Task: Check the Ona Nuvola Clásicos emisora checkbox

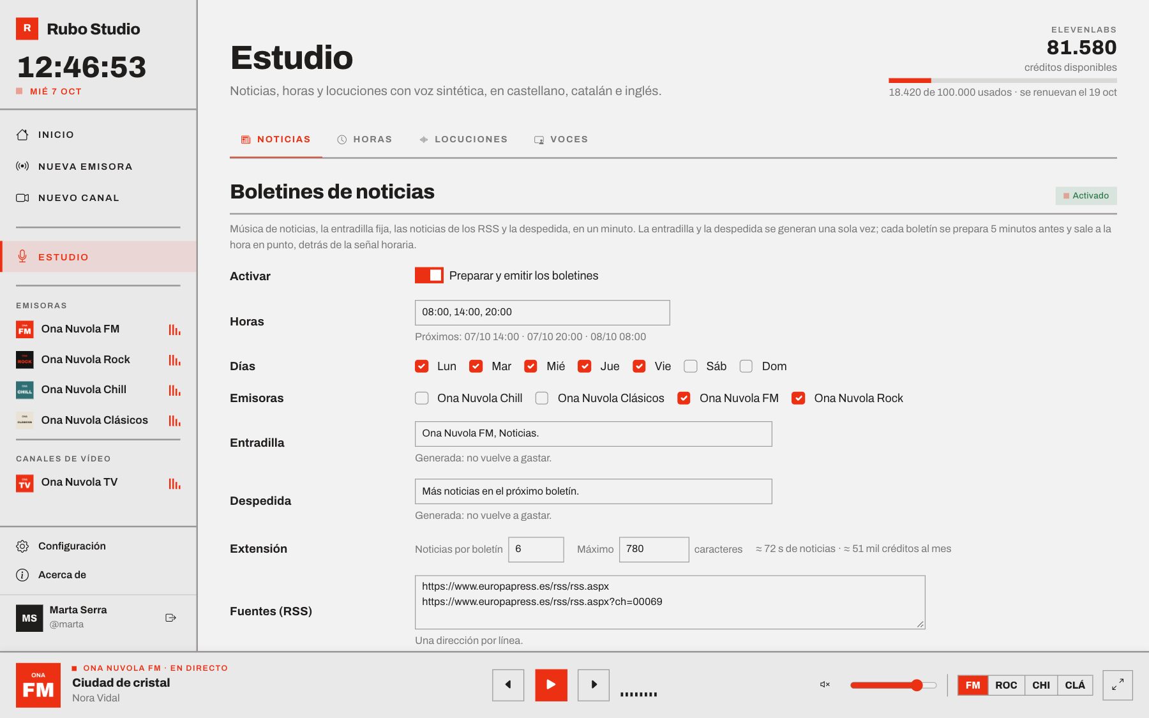Action: tap(542, 398)
